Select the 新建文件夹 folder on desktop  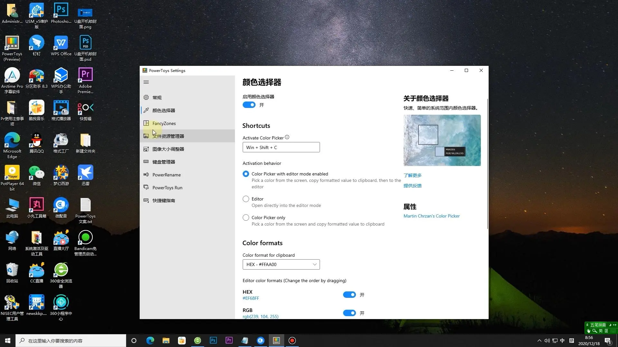pos(85,143)
